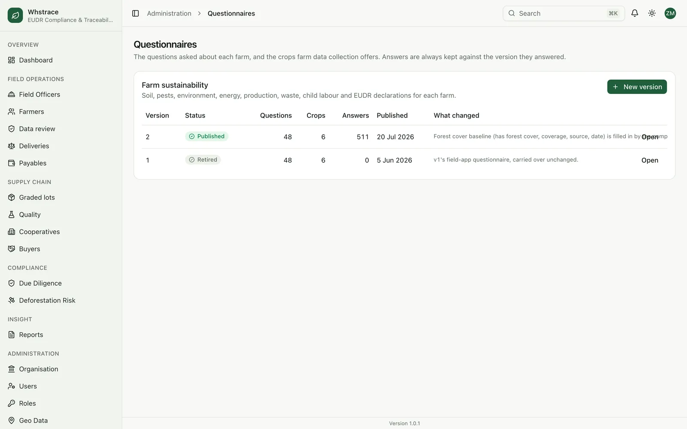Image resolution: width=687 pixels, height=429 pixels.
Task: Click the Payables wallet icon
Action: tap(12, 163)
